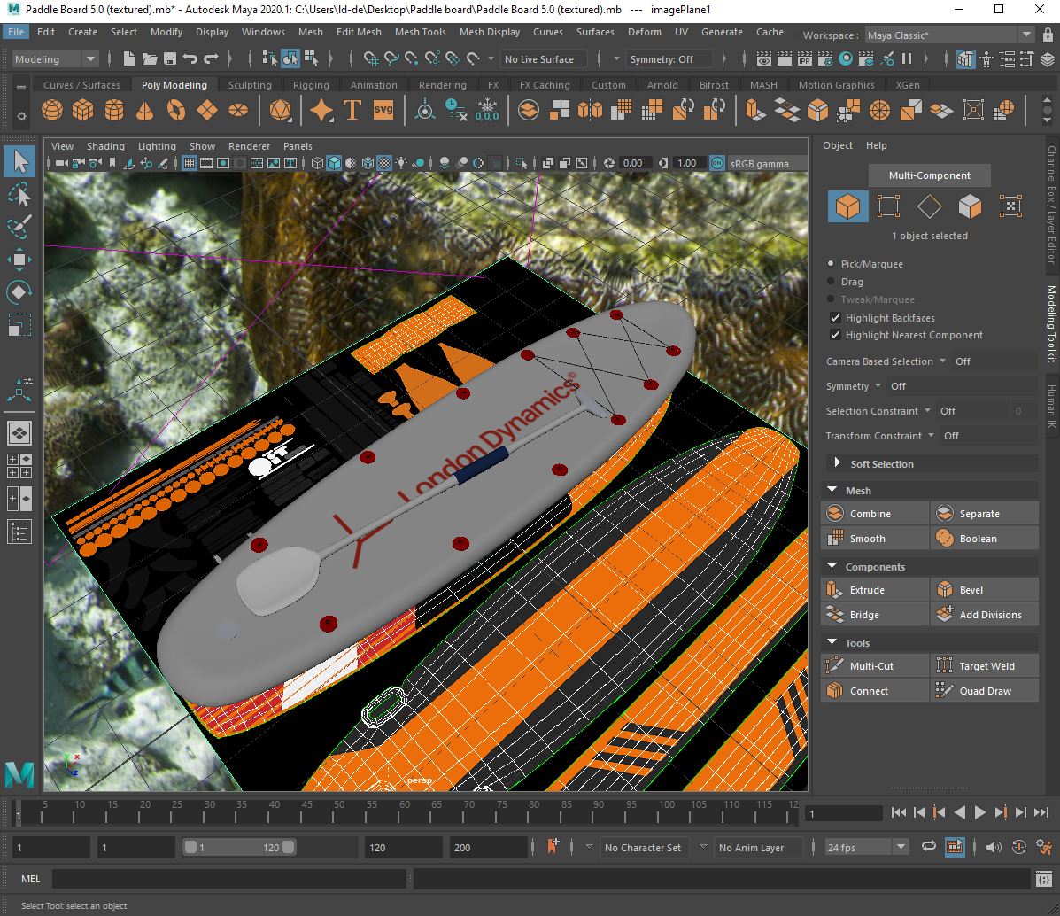
Task: Open the viewport Renderer menu
Action: click(x=249, y=146)
